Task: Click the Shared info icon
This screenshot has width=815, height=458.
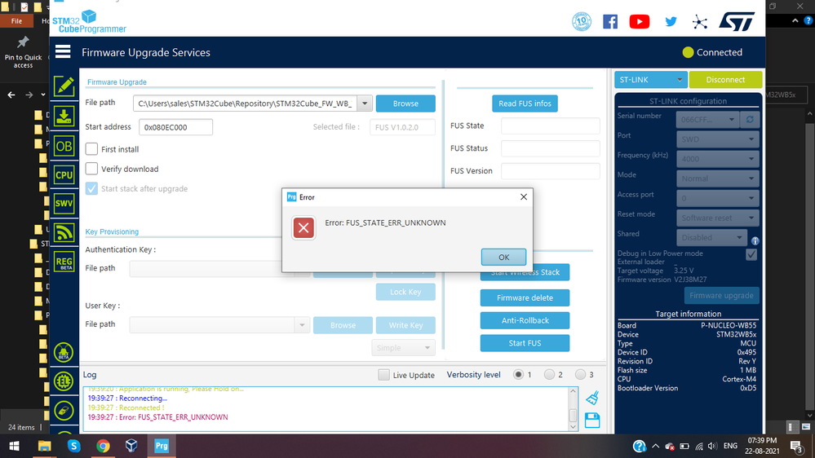Action: tap(755, 241)
